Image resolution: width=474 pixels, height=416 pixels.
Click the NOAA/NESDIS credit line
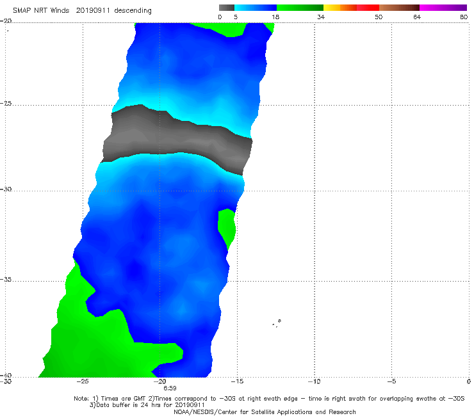(265, 412)
